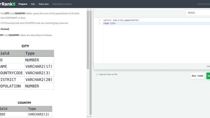Click the Format section heading

(x=5, y=29)
